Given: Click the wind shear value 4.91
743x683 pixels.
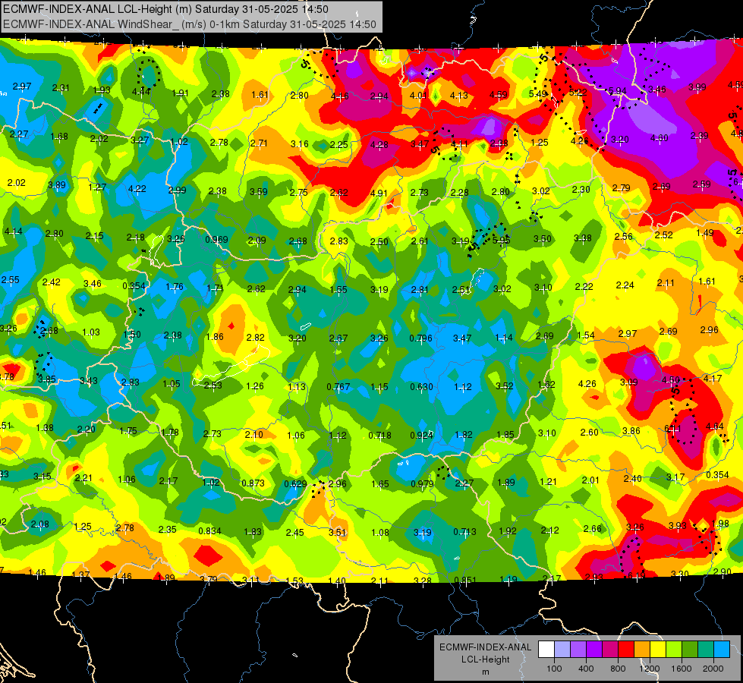Looking at the screenshot, I should coord(379,194).
